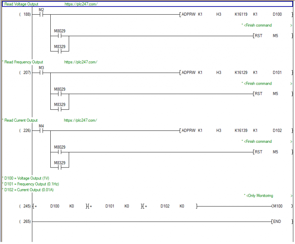The height and width of the screenshot is (244, 295).
Task: Select step number 245
Action: [25, 206]
